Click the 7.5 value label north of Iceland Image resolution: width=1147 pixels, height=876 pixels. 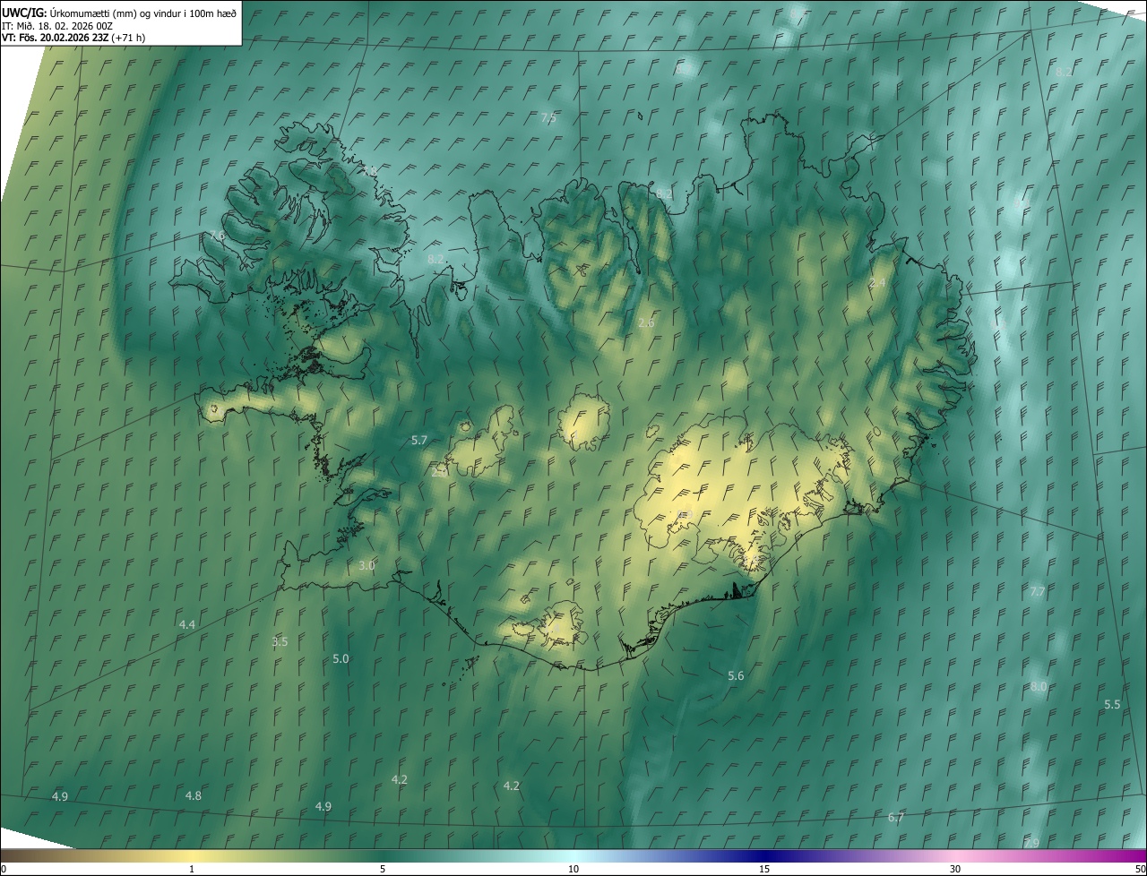(x=548, y=118)
